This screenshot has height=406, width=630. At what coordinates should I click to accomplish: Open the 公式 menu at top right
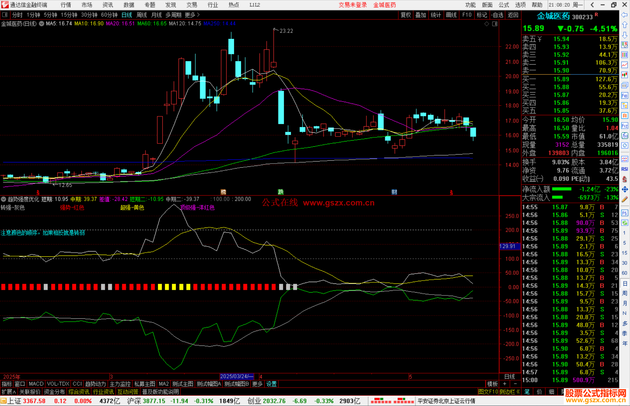tap(504, 5)
